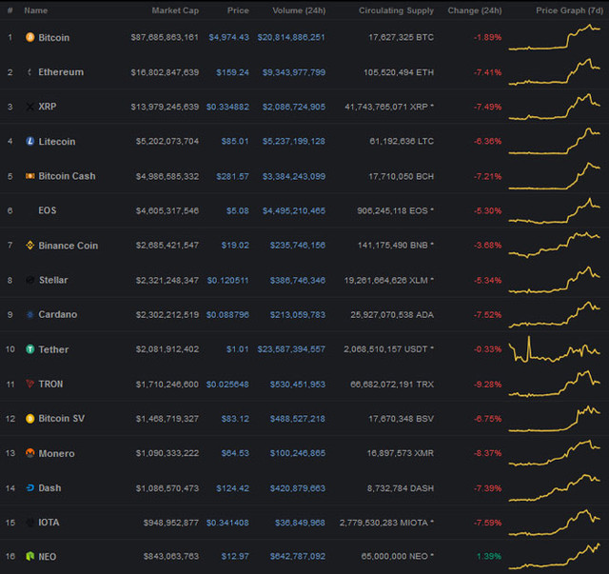Sort by Circulating Supply column header
609x574 pixels.
pyautogui.click(x=396, y=10)
